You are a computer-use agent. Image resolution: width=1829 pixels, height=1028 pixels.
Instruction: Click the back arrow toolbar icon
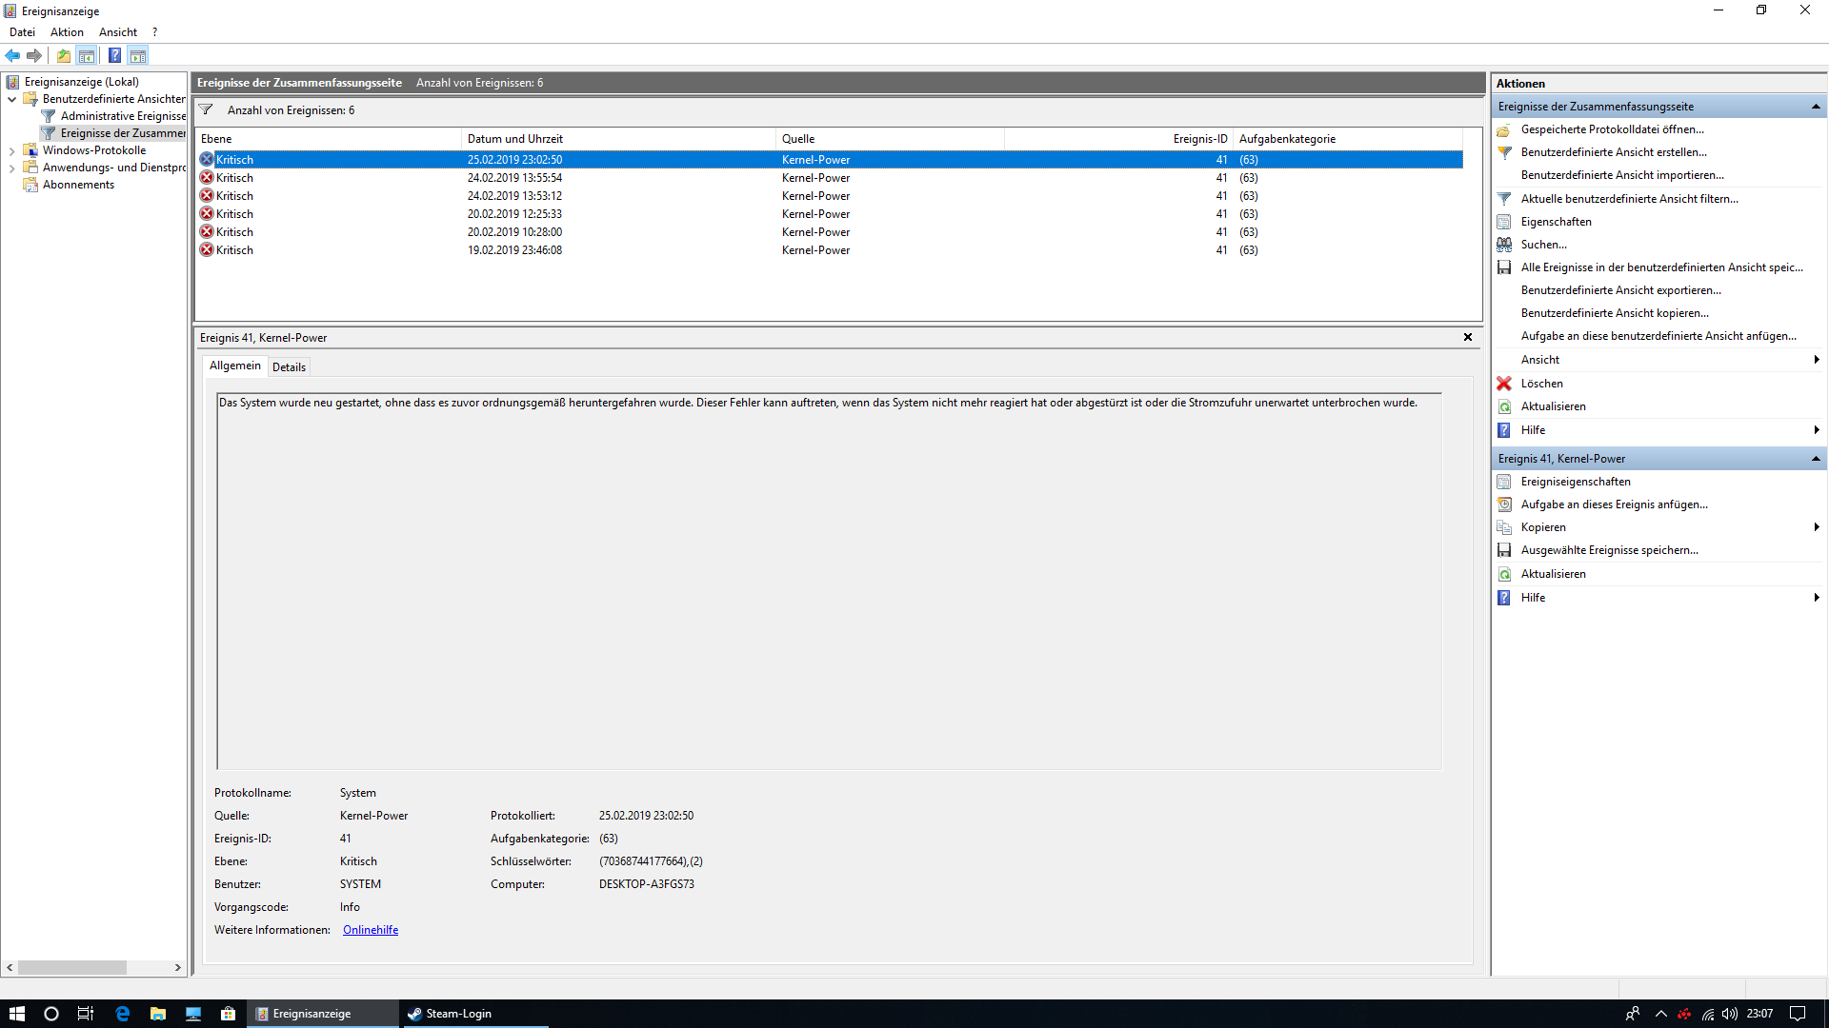tap(12, 55)
